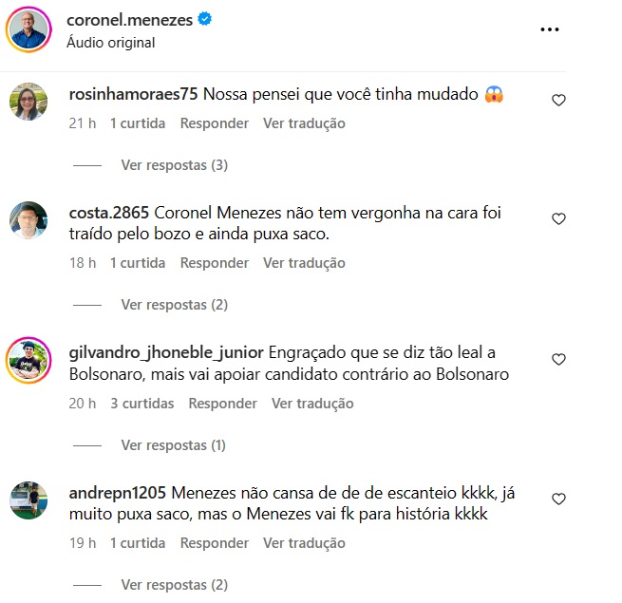The height and width of the screenshot is (603, 622).
Task: Like rosinhamoraes75's comment with heart icon
Action: [558, 100]
